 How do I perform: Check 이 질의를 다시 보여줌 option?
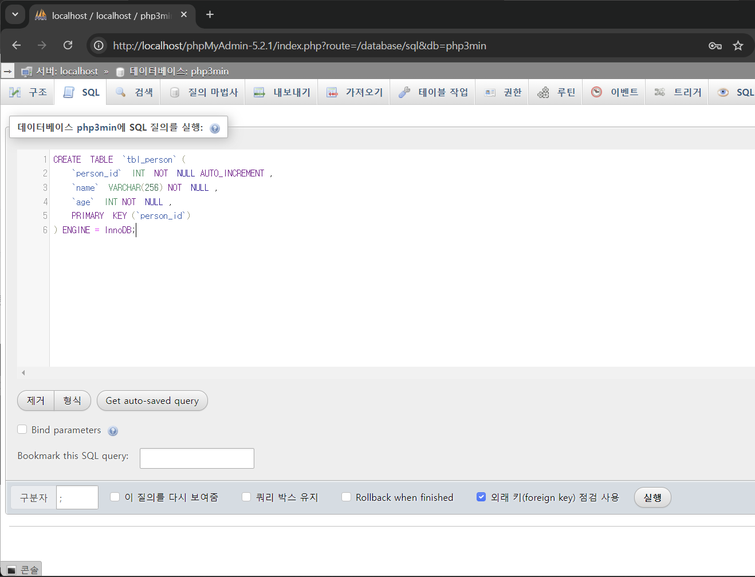tap(115, 497)
